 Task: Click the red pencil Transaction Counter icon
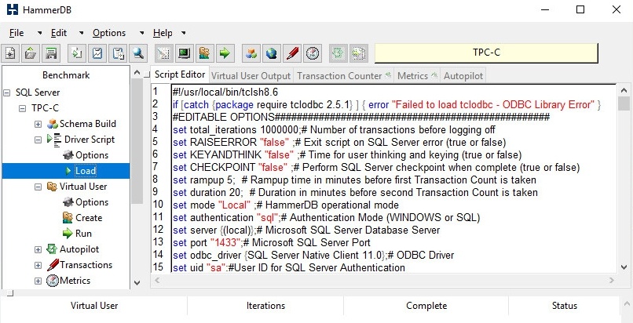292,53
